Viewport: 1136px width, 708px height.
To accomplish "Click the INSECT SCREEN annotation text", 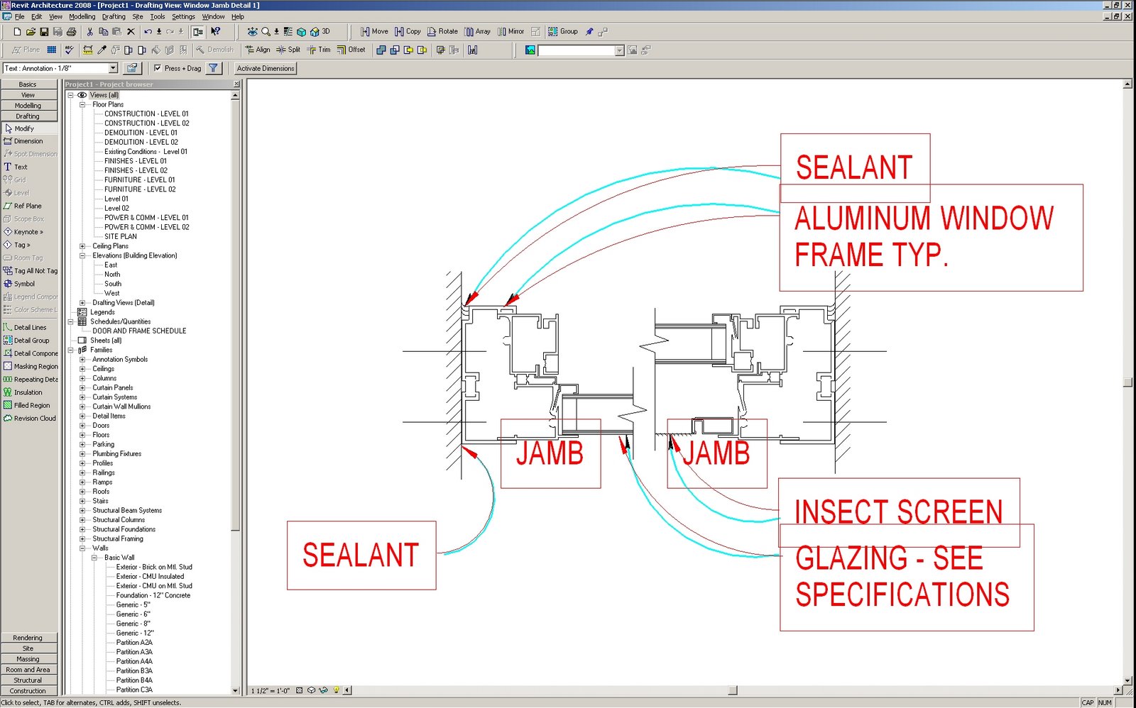I will tap(898, 512).
